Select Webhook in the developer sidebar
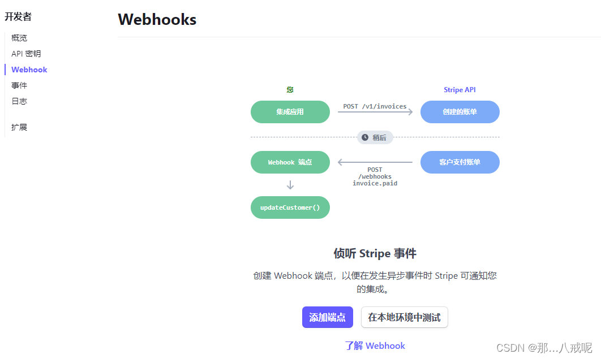The width and height of the screenshot is (601, 359). (x=29, y=70)
